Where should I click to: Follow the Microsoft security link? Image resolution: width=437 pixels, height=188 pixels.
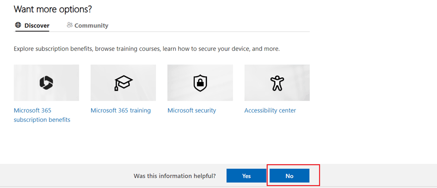coord(192,110)
